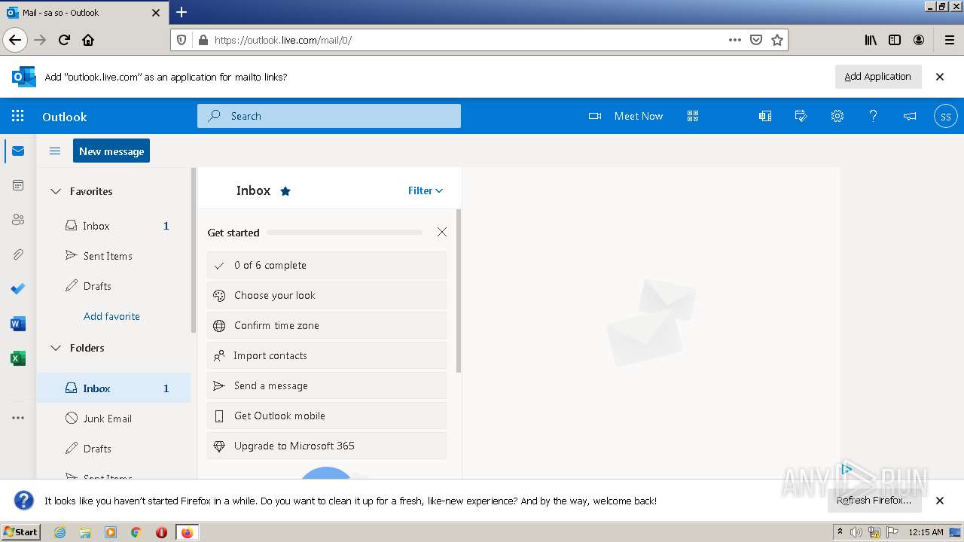Open Import contacts step
Screen dimensions: 964x542
click(x=327, y=355)
